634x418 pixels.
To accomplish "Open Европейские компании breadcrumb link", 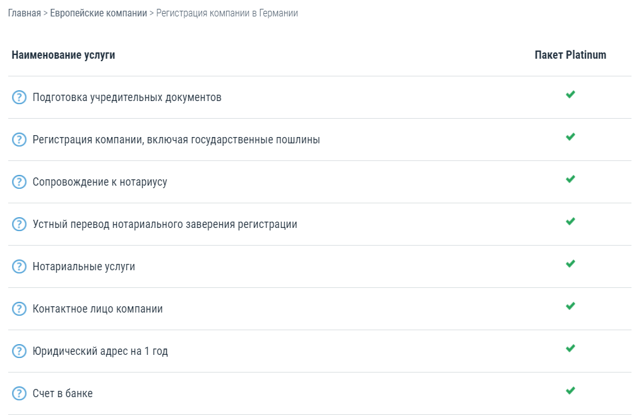I will pos(99,13).
